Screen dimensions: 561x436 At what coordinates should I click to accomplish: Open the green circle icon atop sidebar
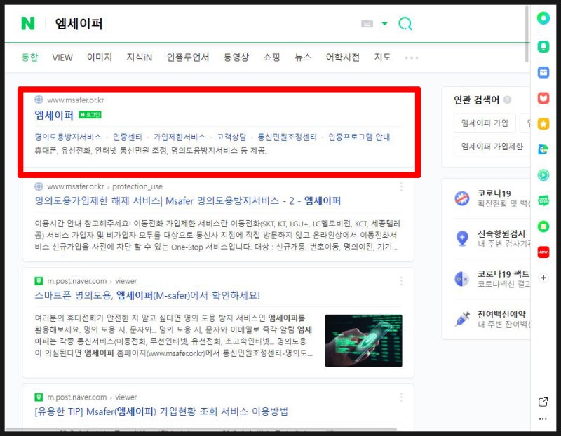point(543,18)
